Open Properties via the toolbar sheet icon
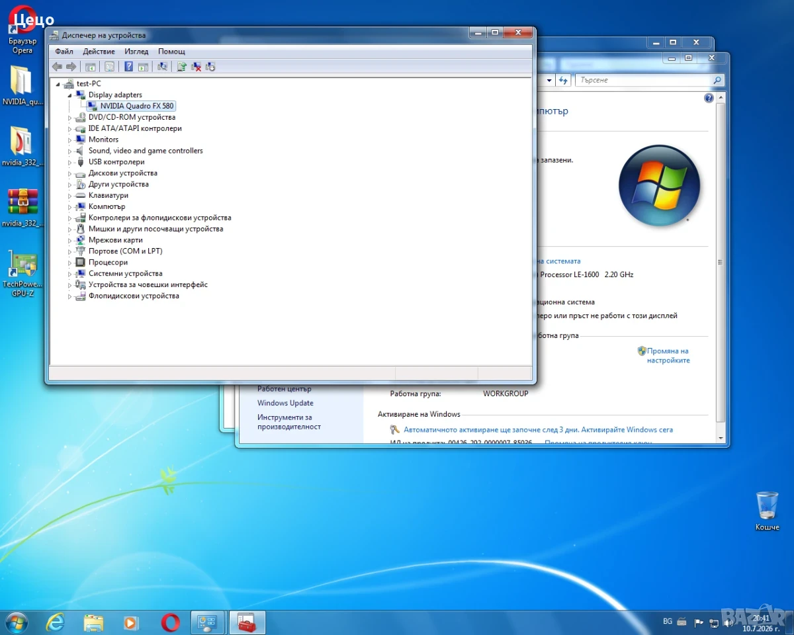This screenshot has height=635, width=794. tap(109, 66)
